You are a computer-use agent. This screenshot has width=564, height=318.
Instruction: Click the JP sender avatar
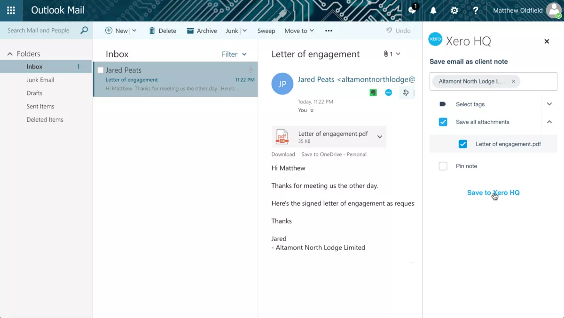point(282,84)
